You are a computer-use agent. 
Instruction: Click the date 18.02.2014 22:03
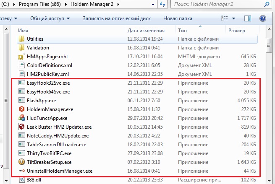145,145
